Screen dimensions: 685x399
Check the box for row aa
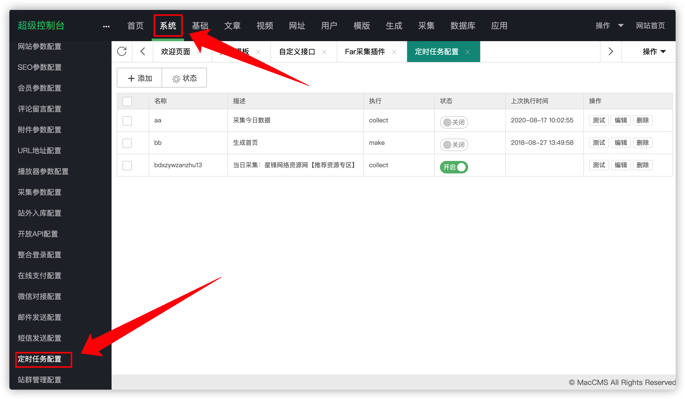[127, 121]
